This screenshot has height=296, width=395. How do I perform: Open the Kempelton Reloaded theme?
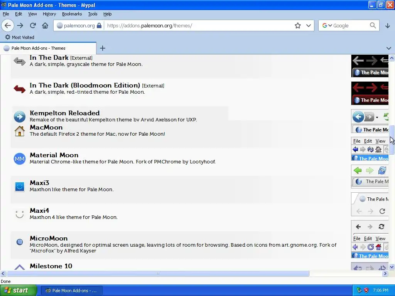(x=64, y=113)
